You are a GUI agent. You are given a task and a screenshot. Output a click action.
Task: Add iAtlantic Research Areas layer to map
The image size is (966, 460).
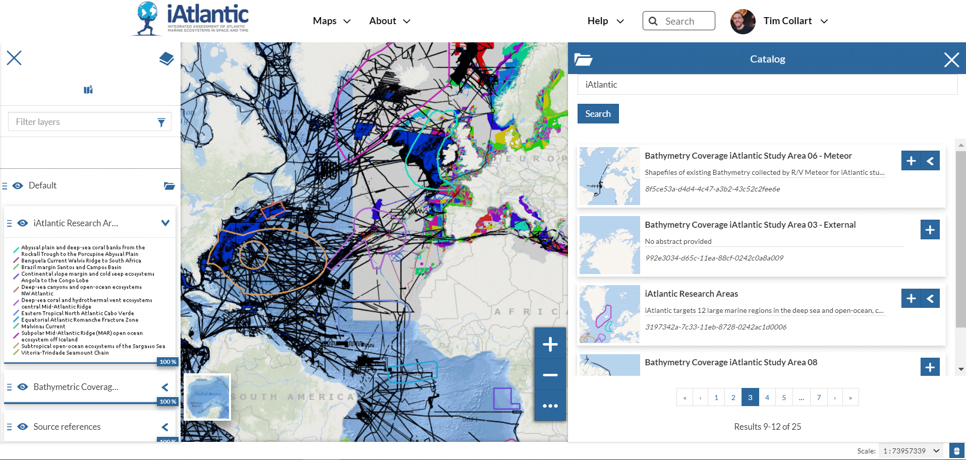tap(911, 299)
